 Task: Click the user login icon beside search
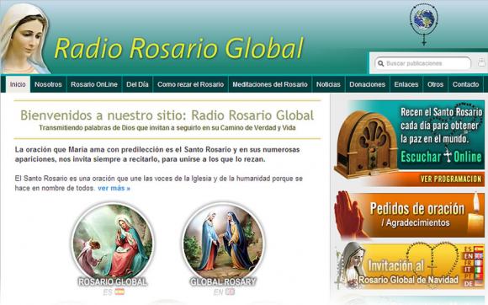click(x=481, y=62)
